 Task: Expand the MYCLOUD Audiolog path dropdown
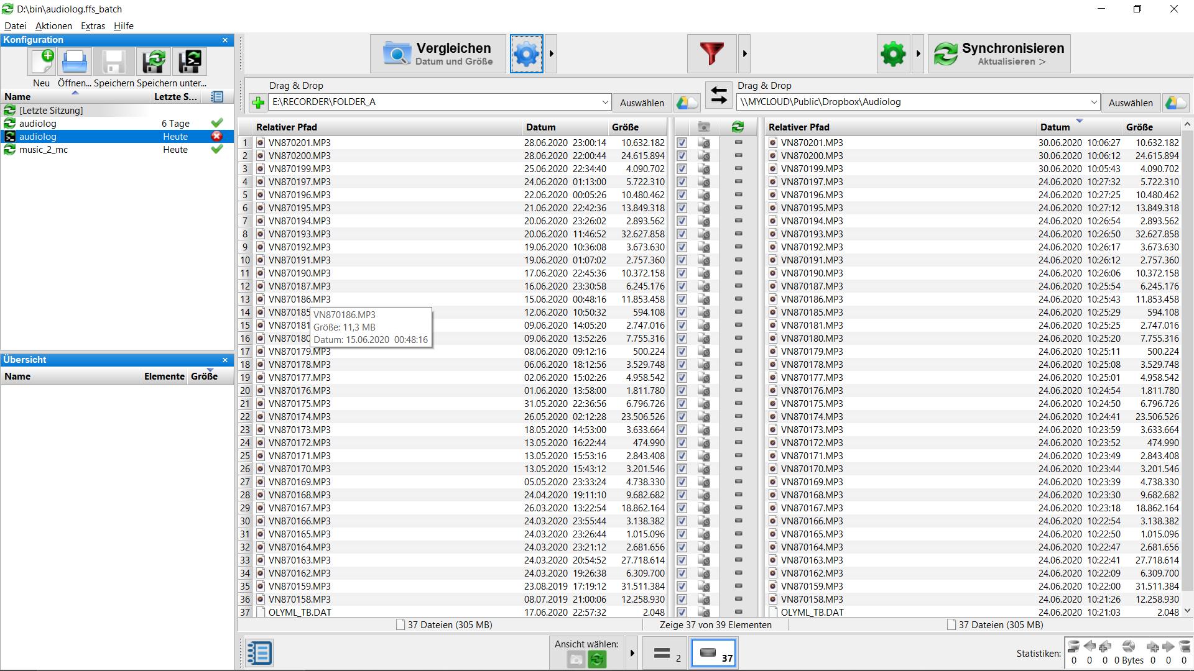point(1094,103)
